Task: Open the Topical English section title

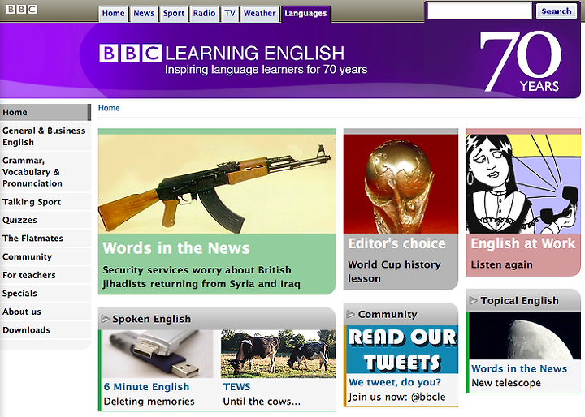Action: tap(520, 301)
